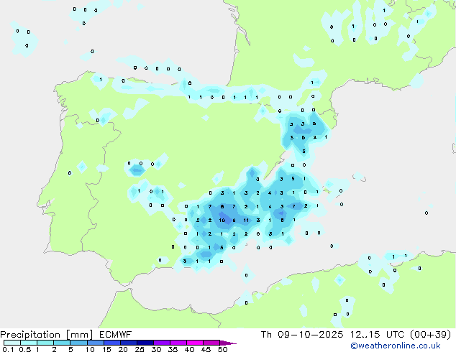Click the legend tick label '50'
This screenshot has height=352, width=456.
[x=222, y=349]
